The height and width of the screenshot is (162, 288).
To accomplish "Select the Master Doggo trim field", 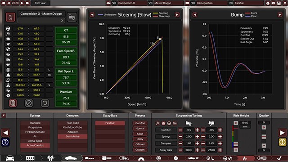I will tap(168, 3).
